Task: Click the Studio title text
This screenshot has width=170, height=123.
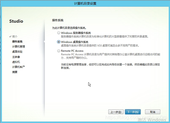Action: point(16,21)
